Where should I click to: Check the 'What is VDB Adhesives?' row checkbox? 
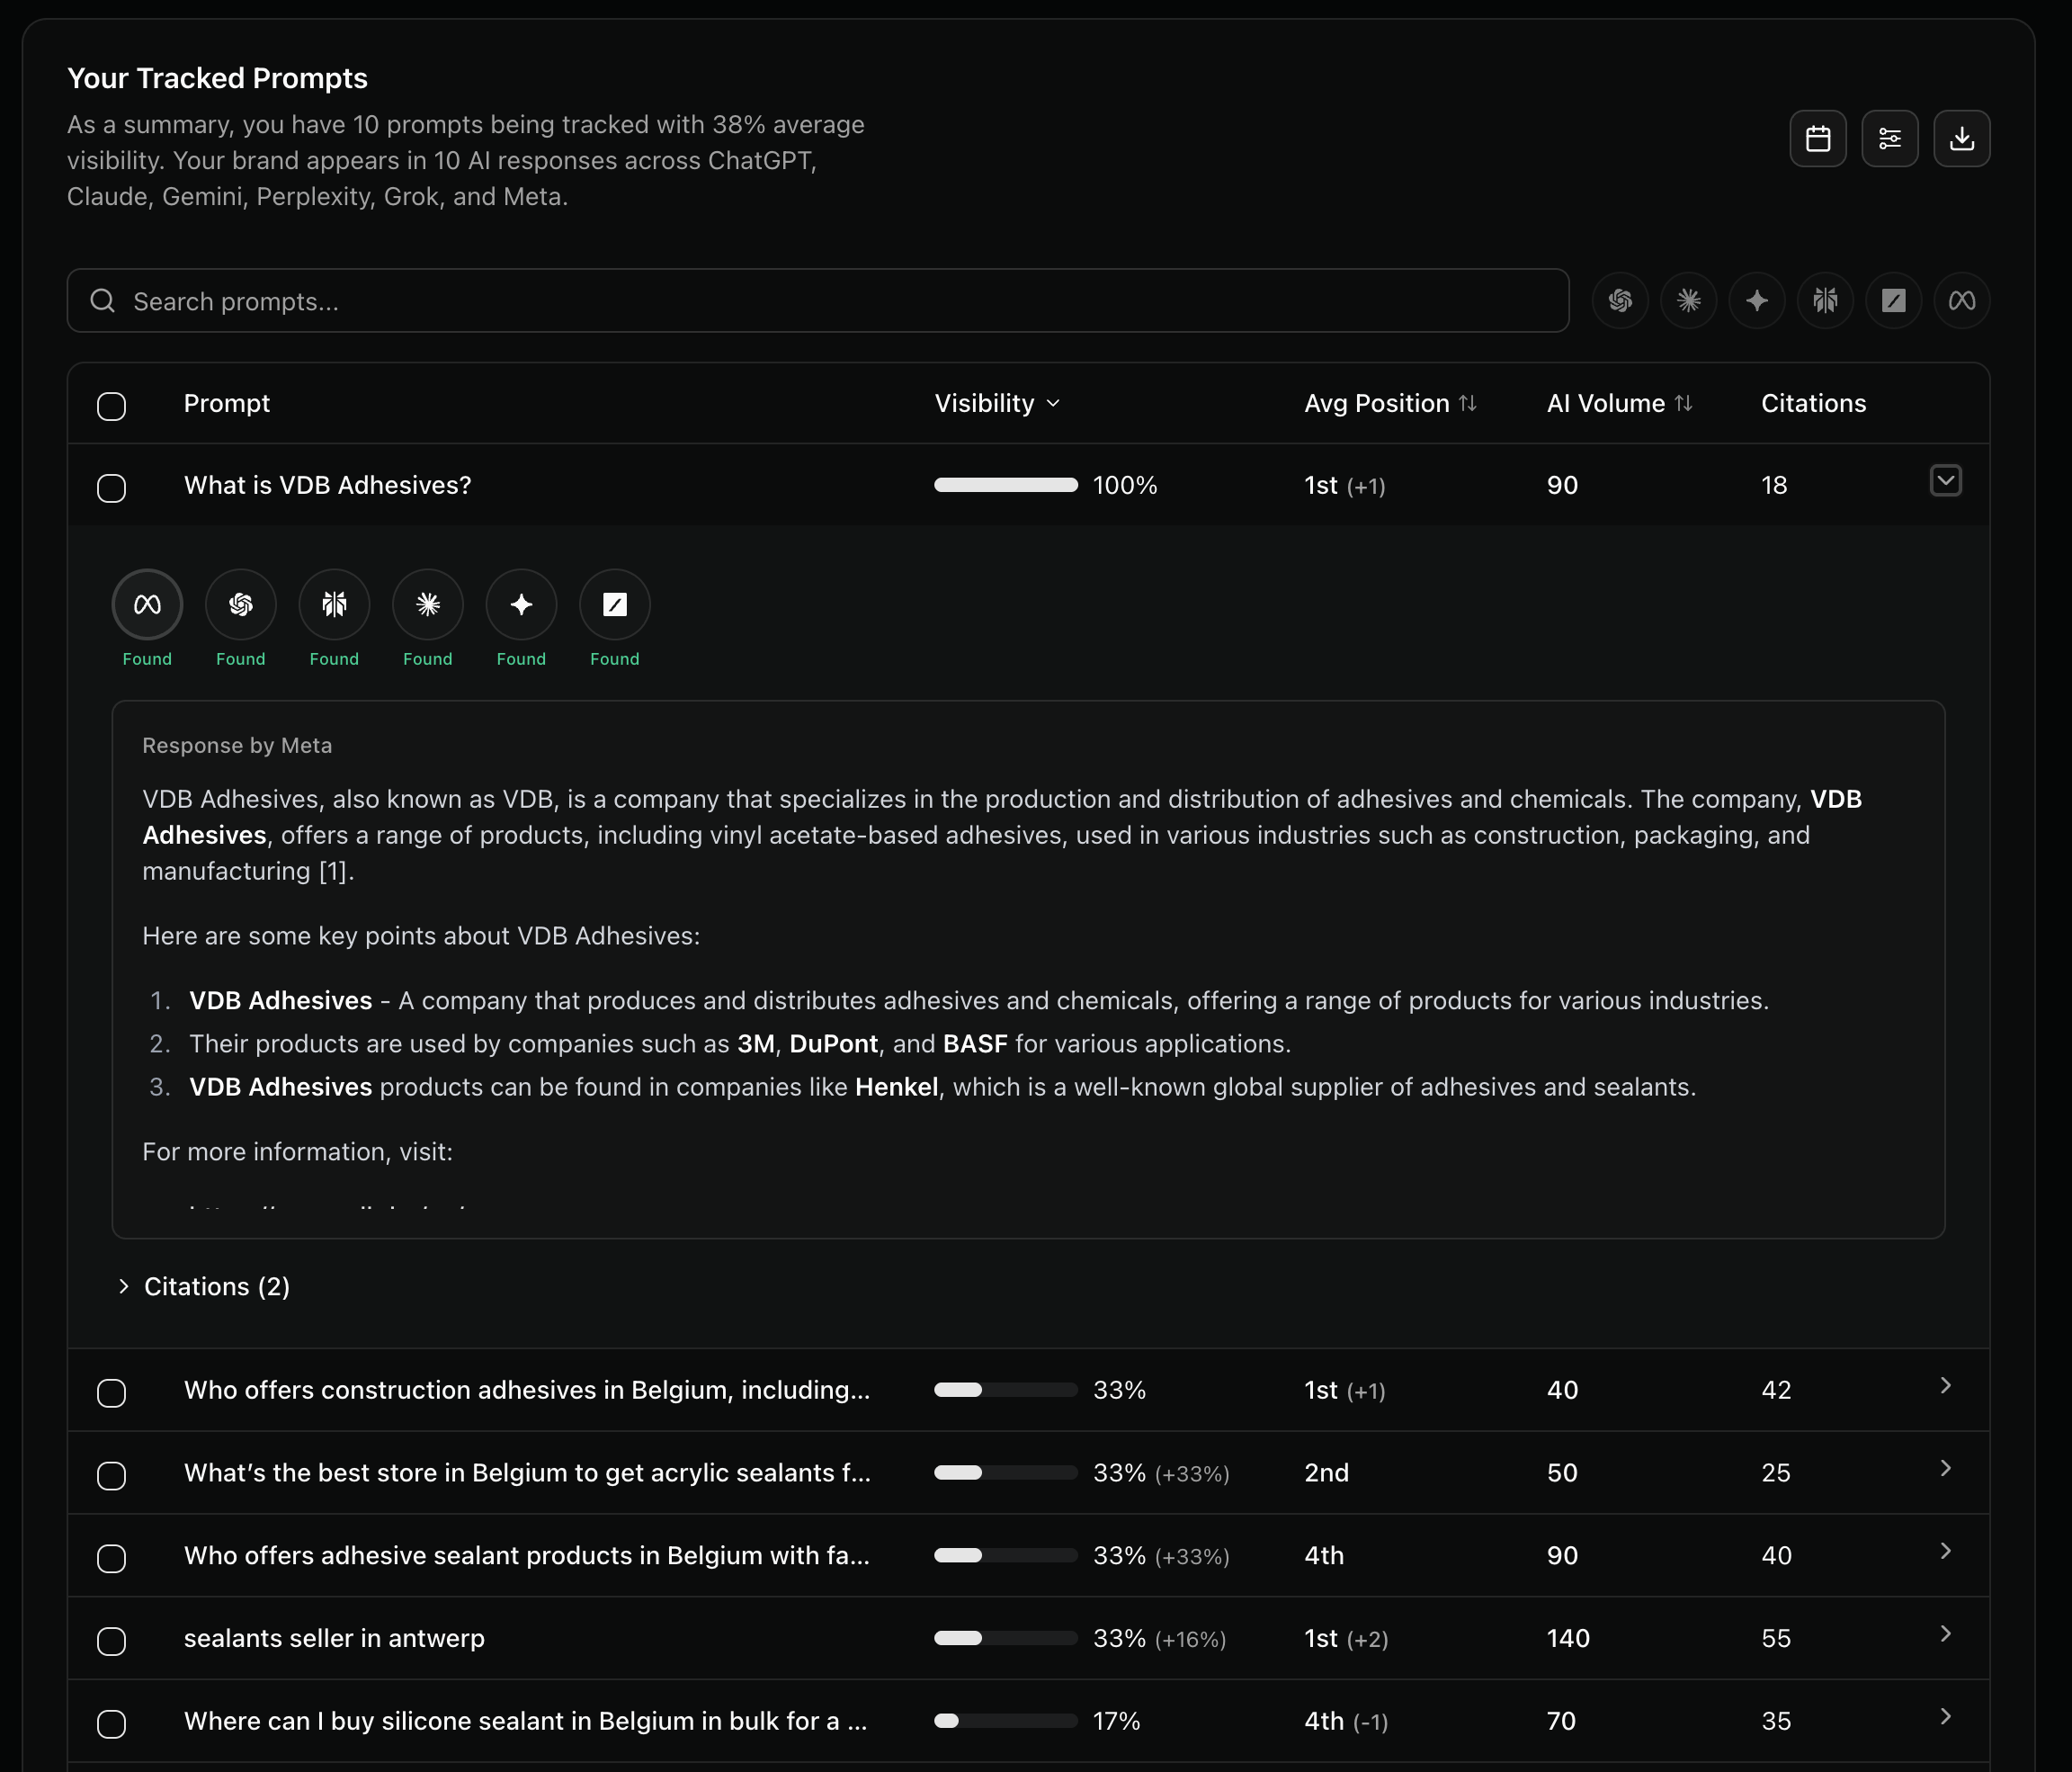click(111, 488)
